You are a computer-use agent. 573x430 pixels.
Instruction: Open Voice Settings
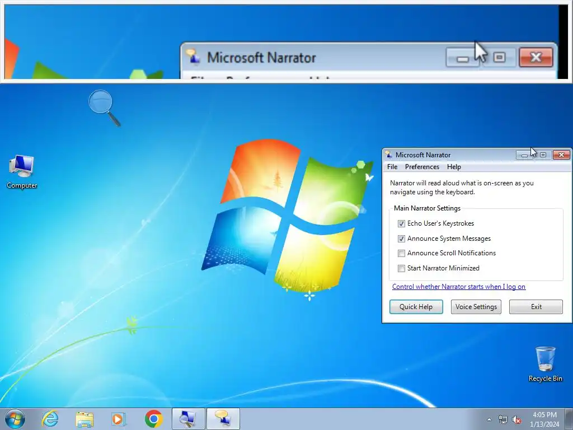tap(476, 307)
